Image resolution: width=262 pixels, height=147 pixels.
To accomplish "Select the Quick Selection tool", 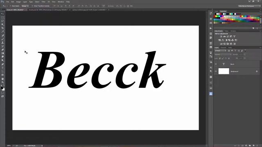I will [x=2, y=24].
